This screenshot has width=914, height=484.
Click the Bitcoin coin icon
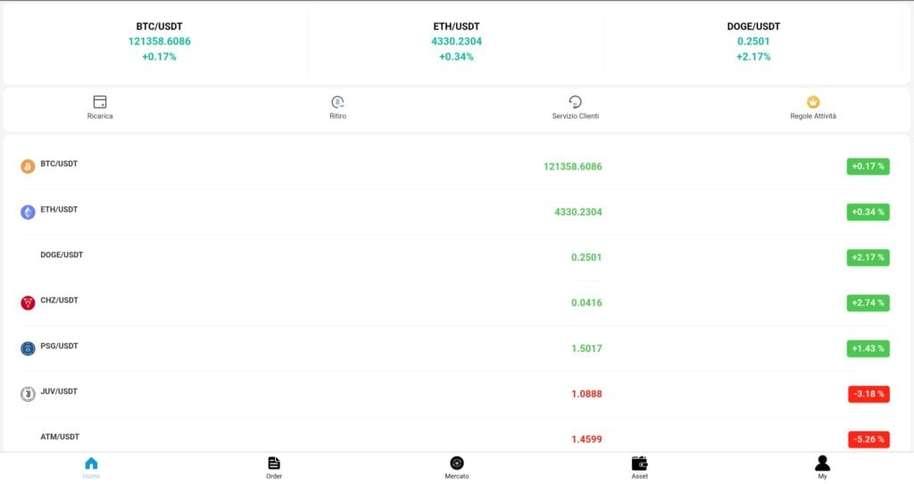point(28,167)
